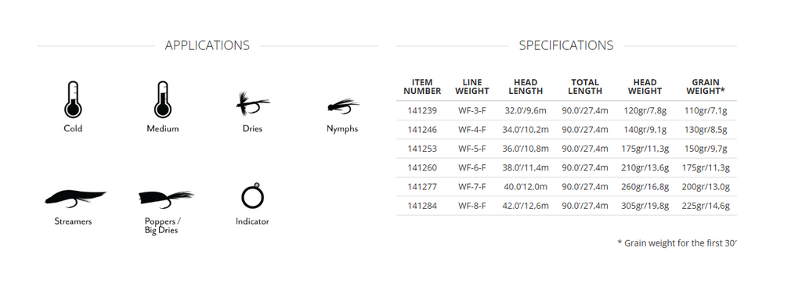Click the HEAD LENGTH column header
This screenshot has width=802, height=291.
(526, 87)
